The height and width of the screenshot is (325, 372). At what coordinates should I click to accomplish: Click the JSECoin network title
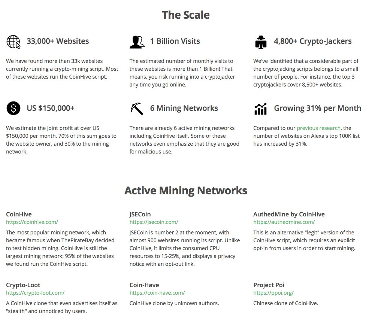(x=140, y=214)
